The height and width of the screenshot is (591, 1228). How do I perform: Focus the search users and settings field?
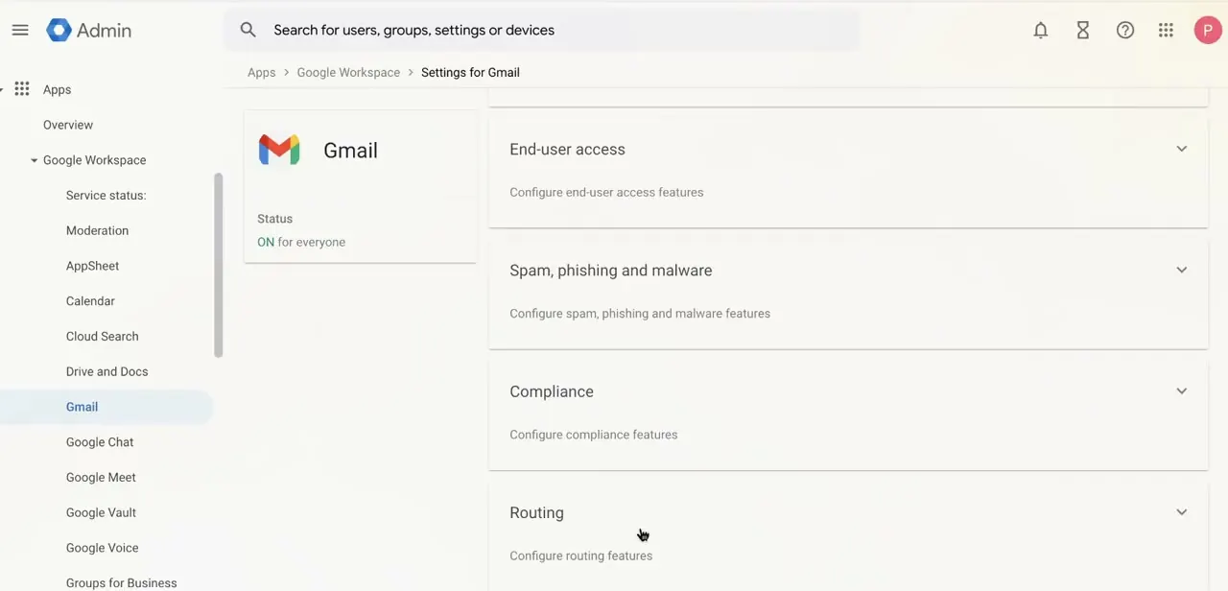coord(542,30)
